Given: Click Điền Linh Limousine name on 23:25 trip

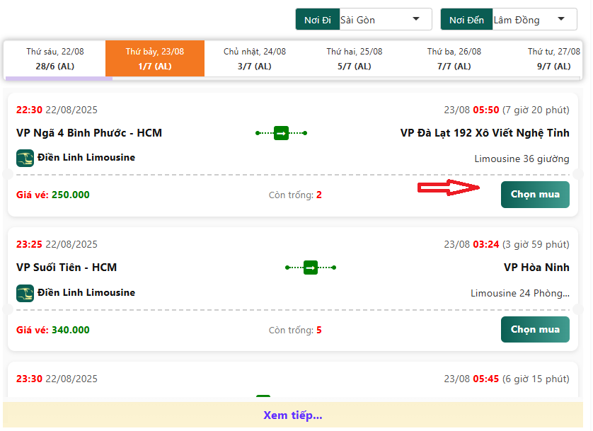Looking at the screenshot, I should click(86, 292).
